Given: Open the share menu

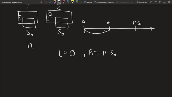Looking at the screenshot, I should point(164,2).
